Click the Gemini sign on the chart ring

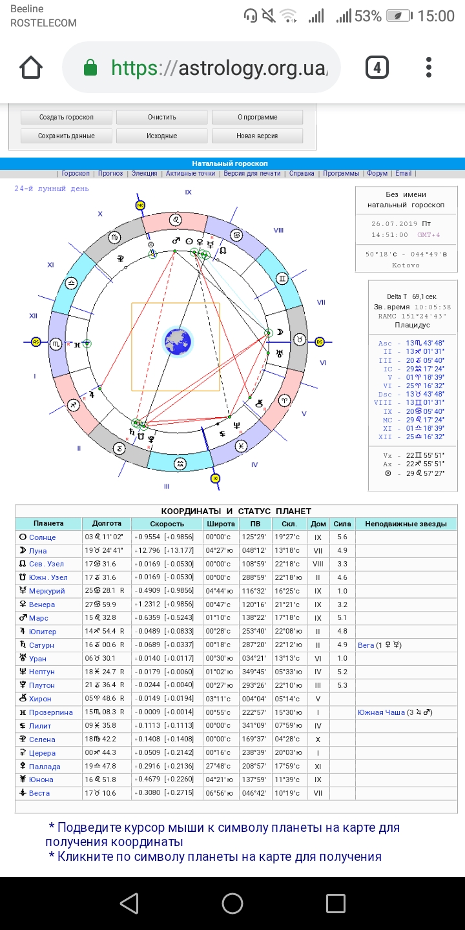282,280
